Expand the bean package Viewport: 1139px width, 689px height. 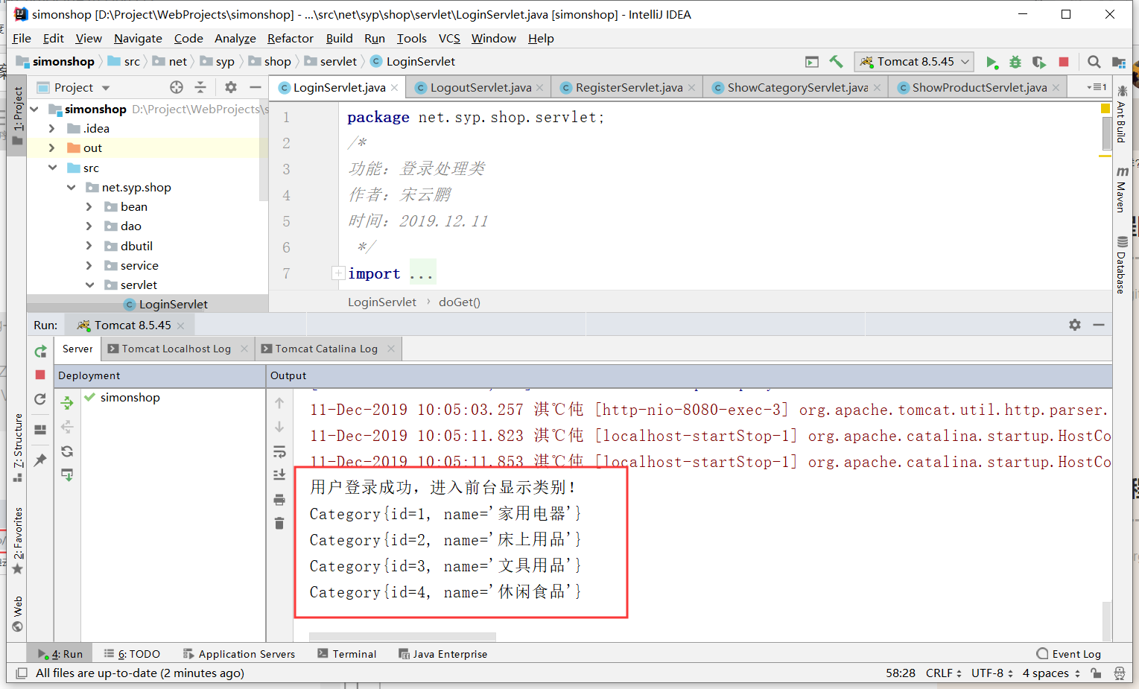click(x=89, y=206)
